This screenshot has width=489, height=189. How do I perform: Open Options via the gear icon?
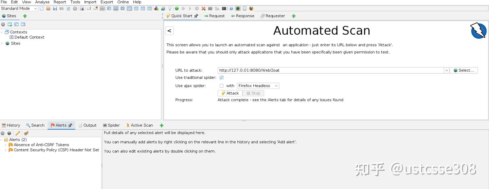[x=75, y=8]
